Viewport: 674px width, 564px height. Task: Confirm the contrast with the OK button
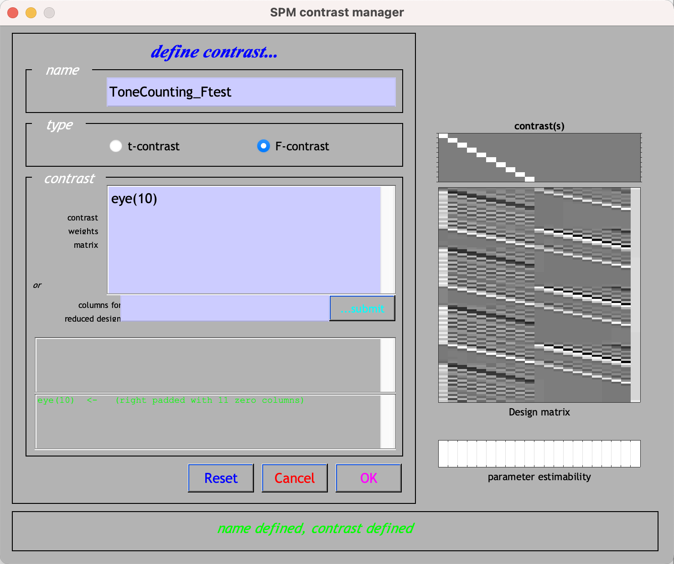click(x=368, y=478)
